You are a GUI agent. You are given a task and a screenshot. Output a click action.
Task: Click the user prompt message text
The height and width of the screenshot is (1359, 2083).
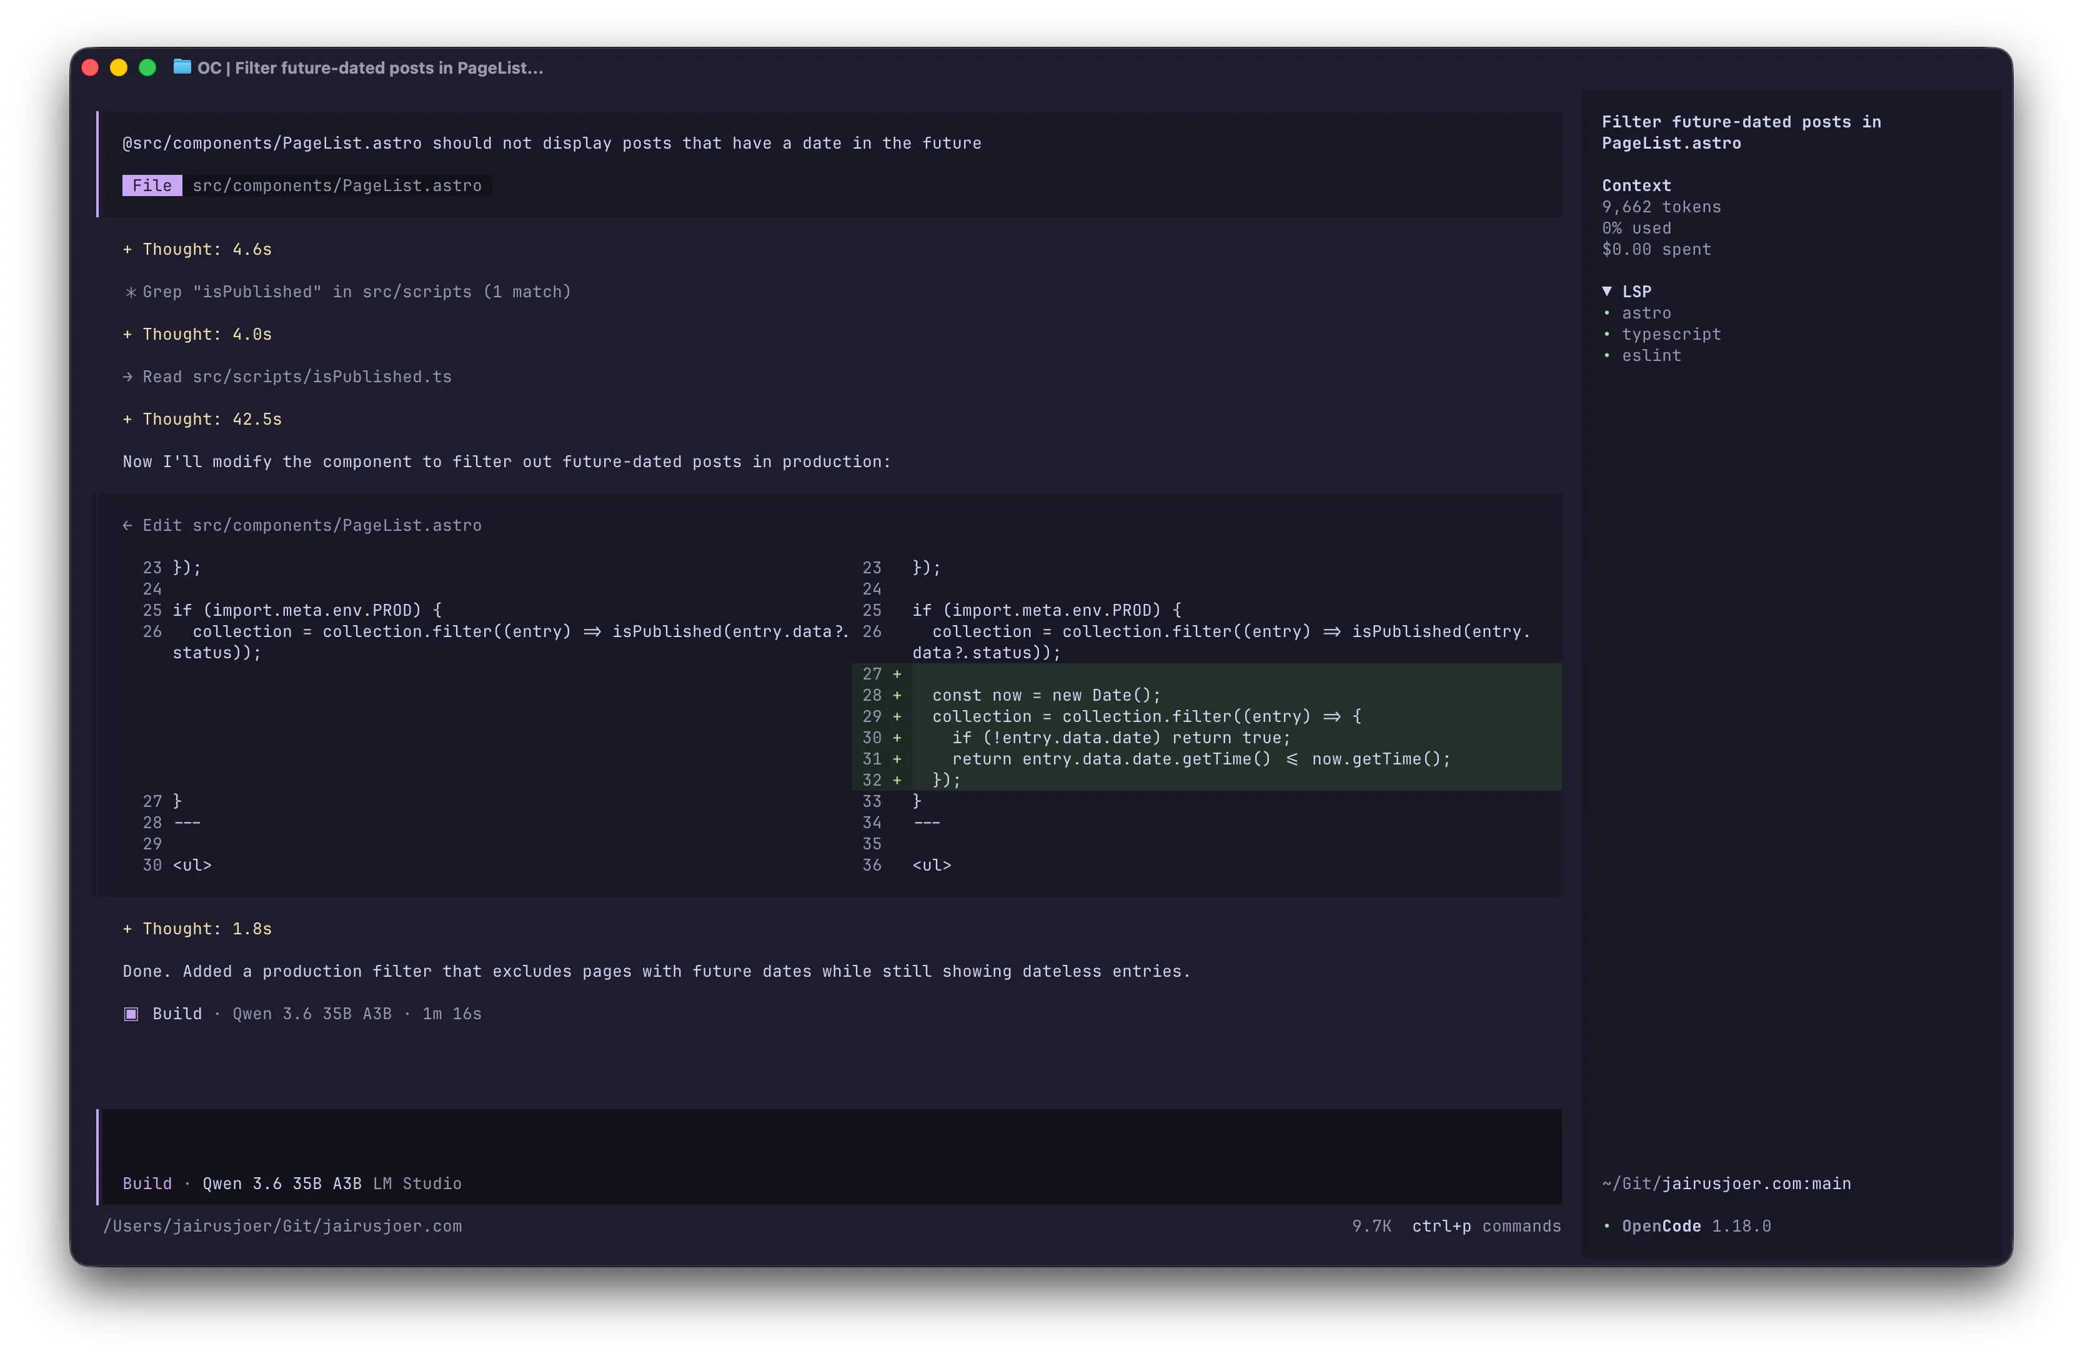click(x=552, y=144)
